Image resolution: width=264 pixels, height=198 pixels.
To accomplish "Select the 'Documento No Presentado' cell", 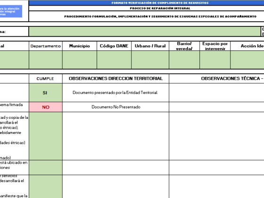I will (x=115, y=107).
